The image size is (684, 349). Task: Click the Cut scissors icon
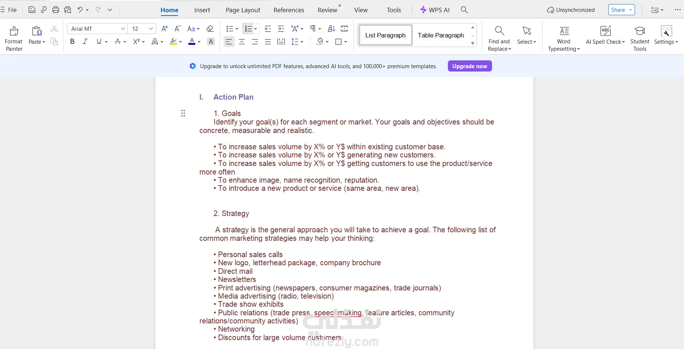[54, 29]
